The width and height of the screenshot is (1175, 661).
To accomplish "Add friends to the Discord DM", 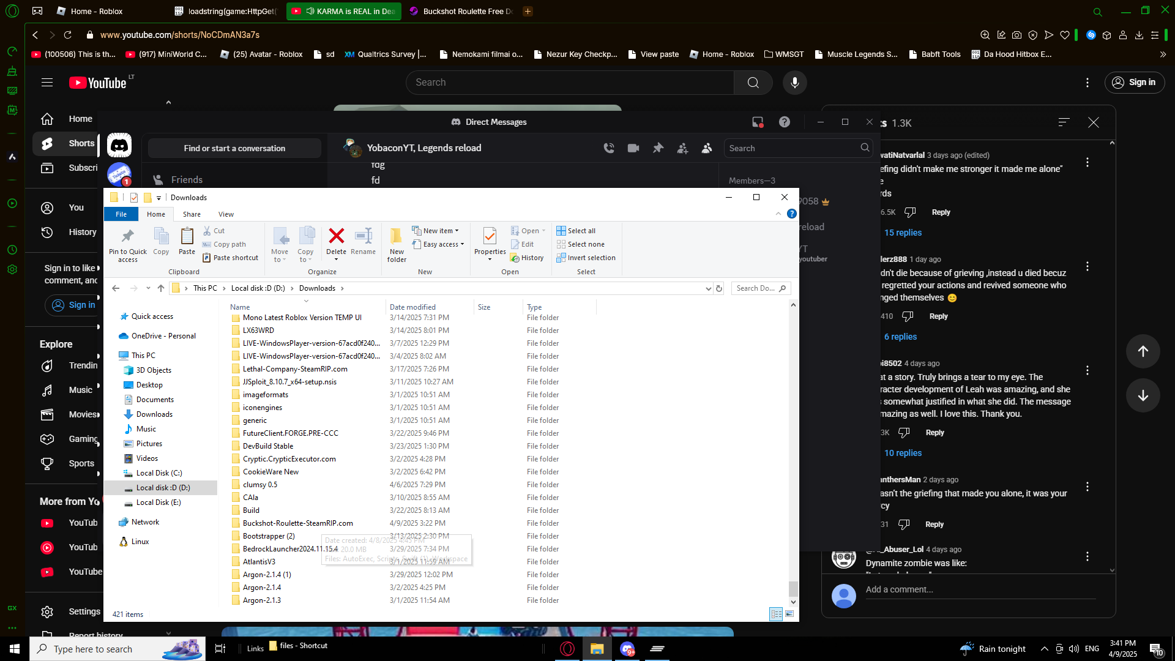I will pos(682,148).
